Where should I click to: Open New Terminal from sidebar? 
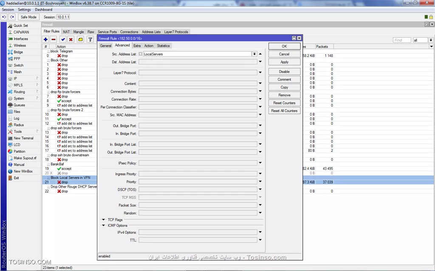click(24, 138)
